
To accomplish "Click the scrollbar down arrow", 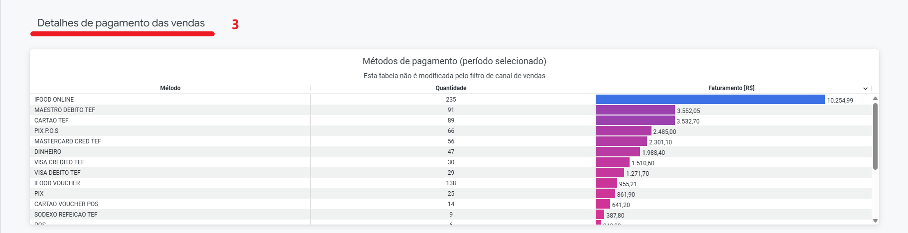I will click(875, 221).
